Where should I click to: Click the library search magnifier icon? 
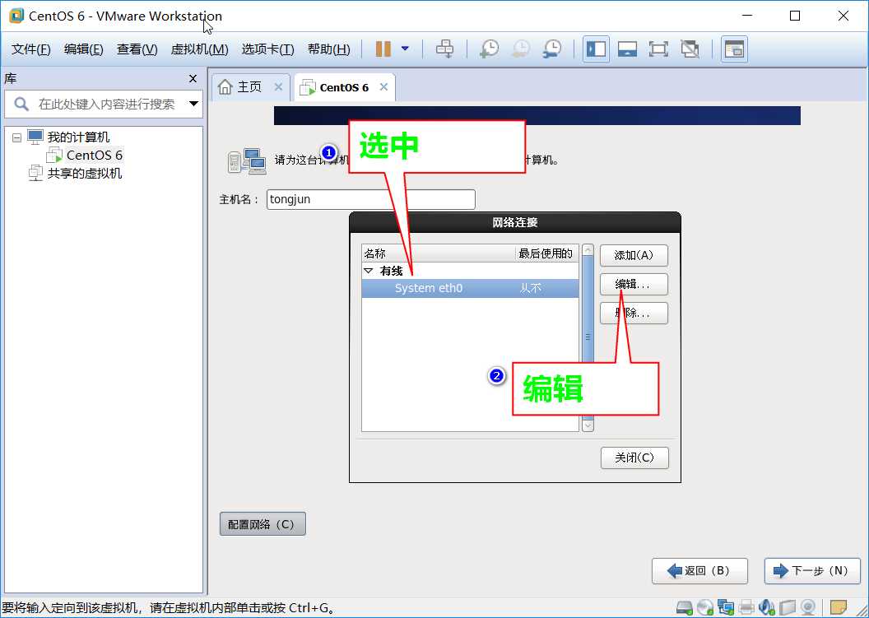click(21, 104)
